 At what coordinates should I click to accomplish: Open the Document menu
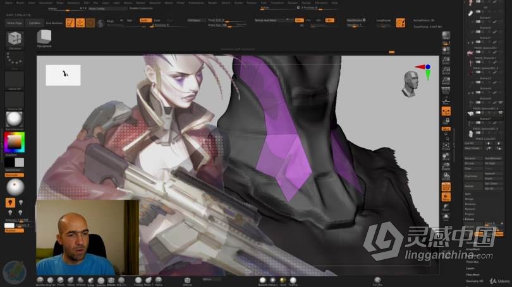coord(46,3)
